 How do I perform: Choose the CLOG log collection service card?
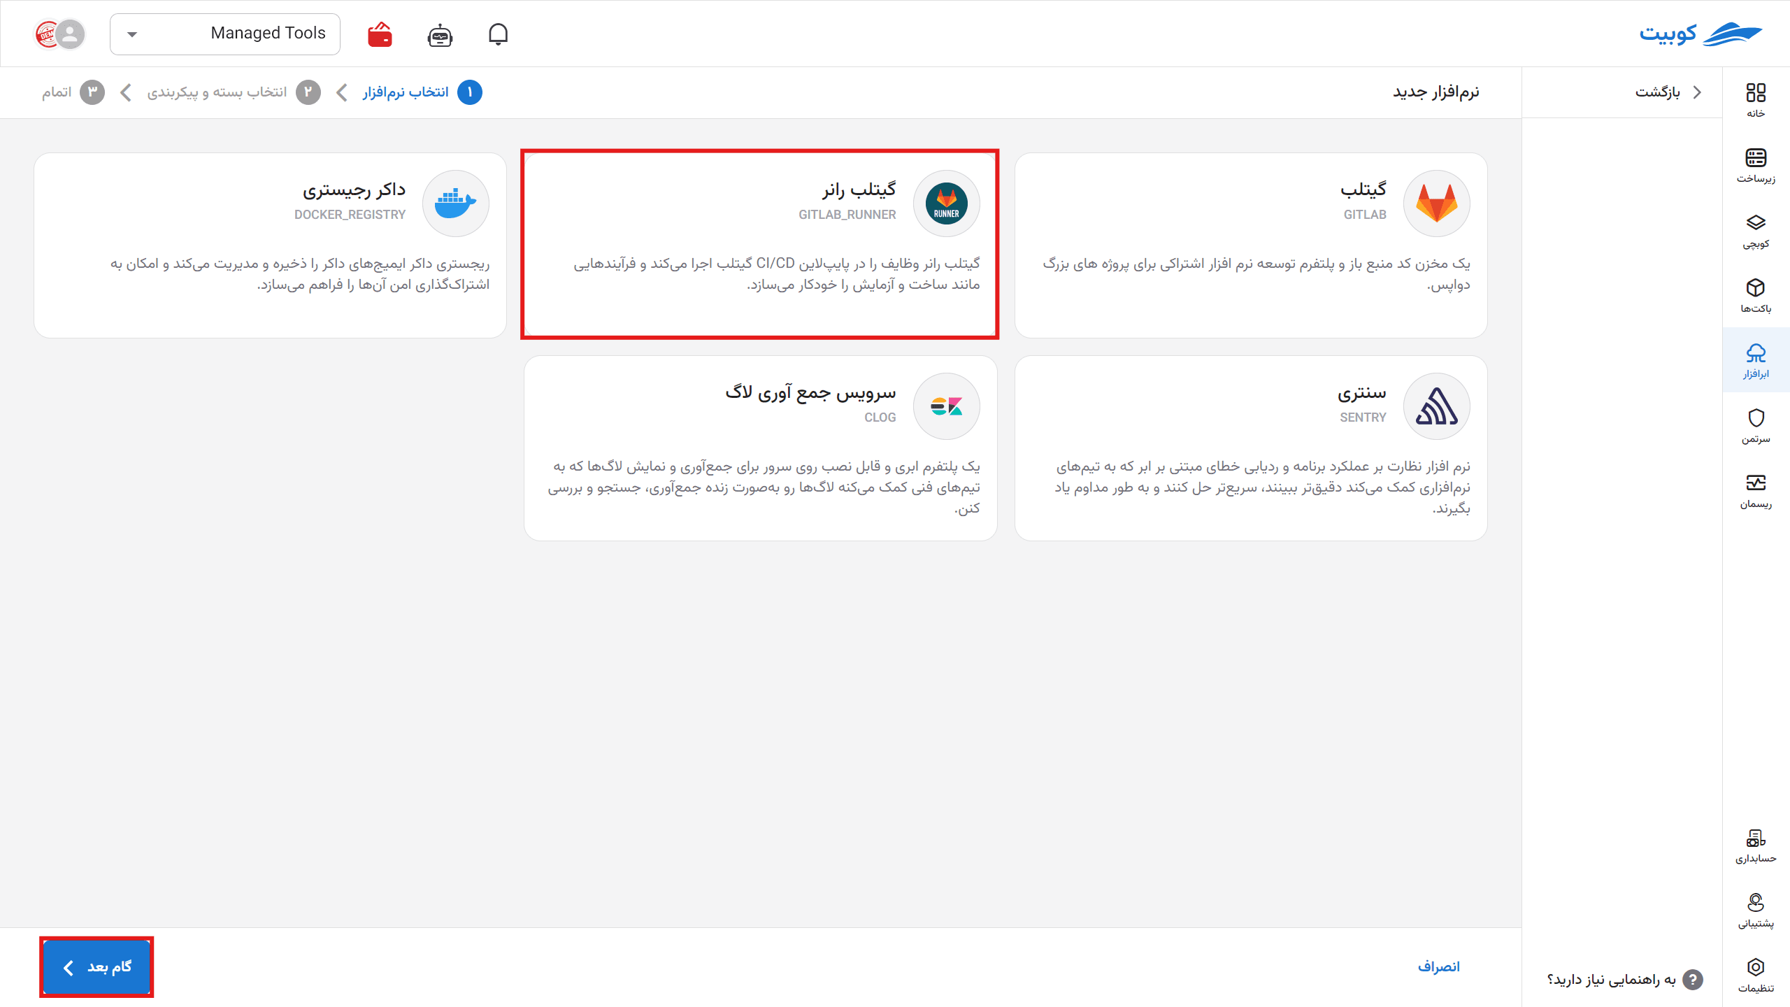[760, 448]
